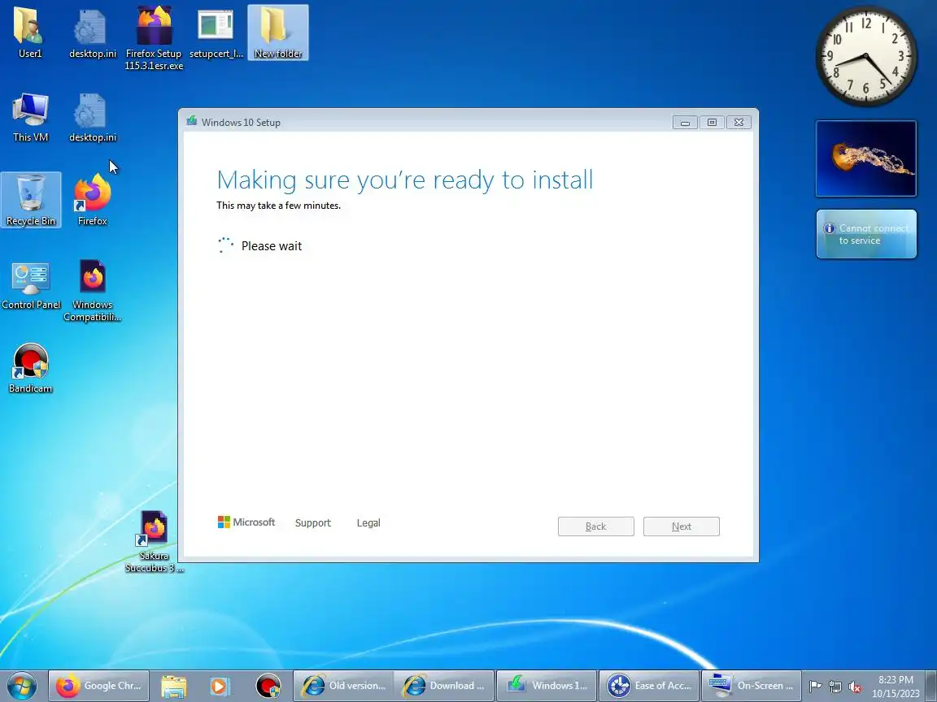
Task: Select the Firefox shortcut on desktop
Action: [x=92, y=200]
